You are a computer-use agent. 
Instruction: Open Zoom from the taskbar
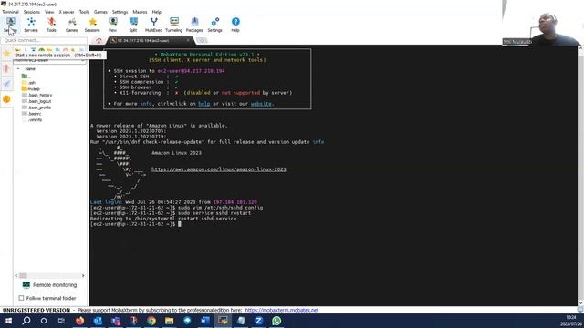[258, 321]
